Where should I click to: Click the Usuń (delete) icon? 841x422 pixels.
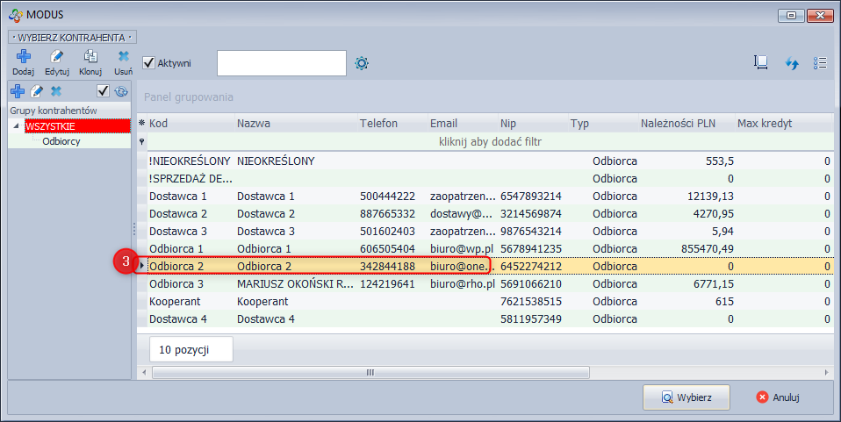(124, 58)
